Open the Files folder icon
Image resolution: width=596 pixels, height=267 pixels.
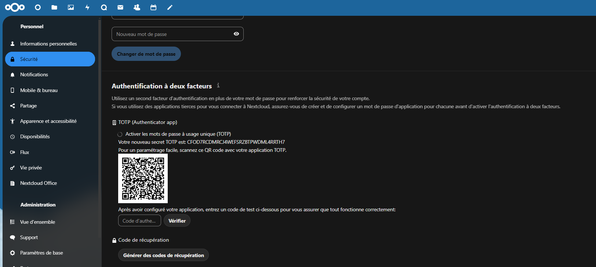click(x=54, y=7)
